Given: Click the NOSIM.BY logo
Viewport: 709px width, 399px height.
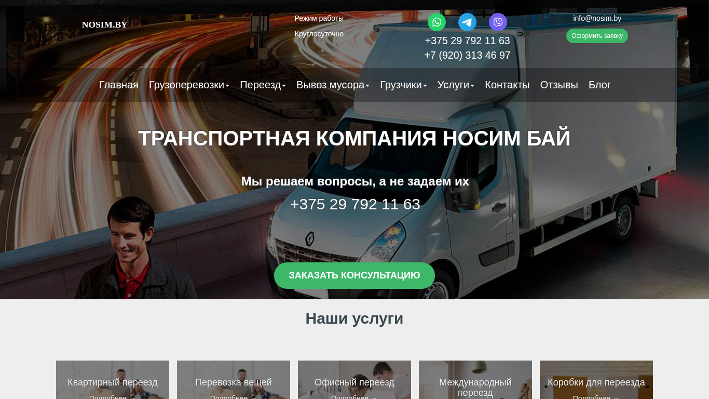Looking at the screenshot, I should click(105, 24).
